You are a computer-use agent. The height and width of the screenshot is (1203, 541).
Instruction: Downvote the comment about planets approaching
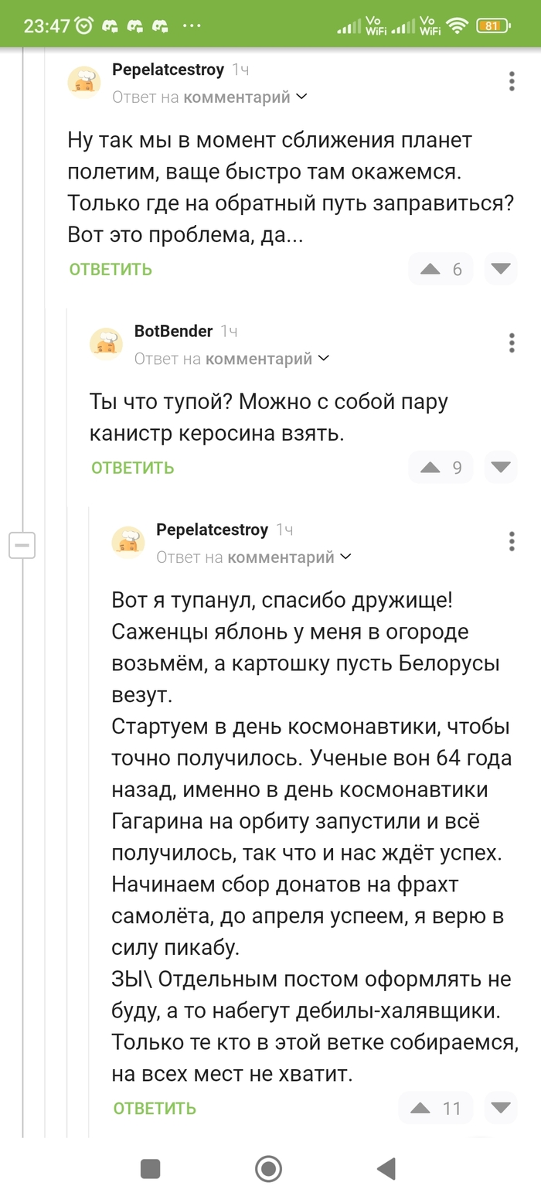(x=501, y=269)
